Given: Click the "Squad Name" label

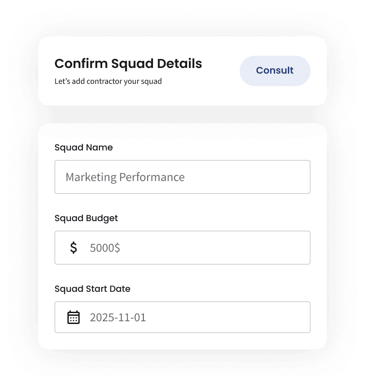Looking at the screenshot, I should (84, 147).
